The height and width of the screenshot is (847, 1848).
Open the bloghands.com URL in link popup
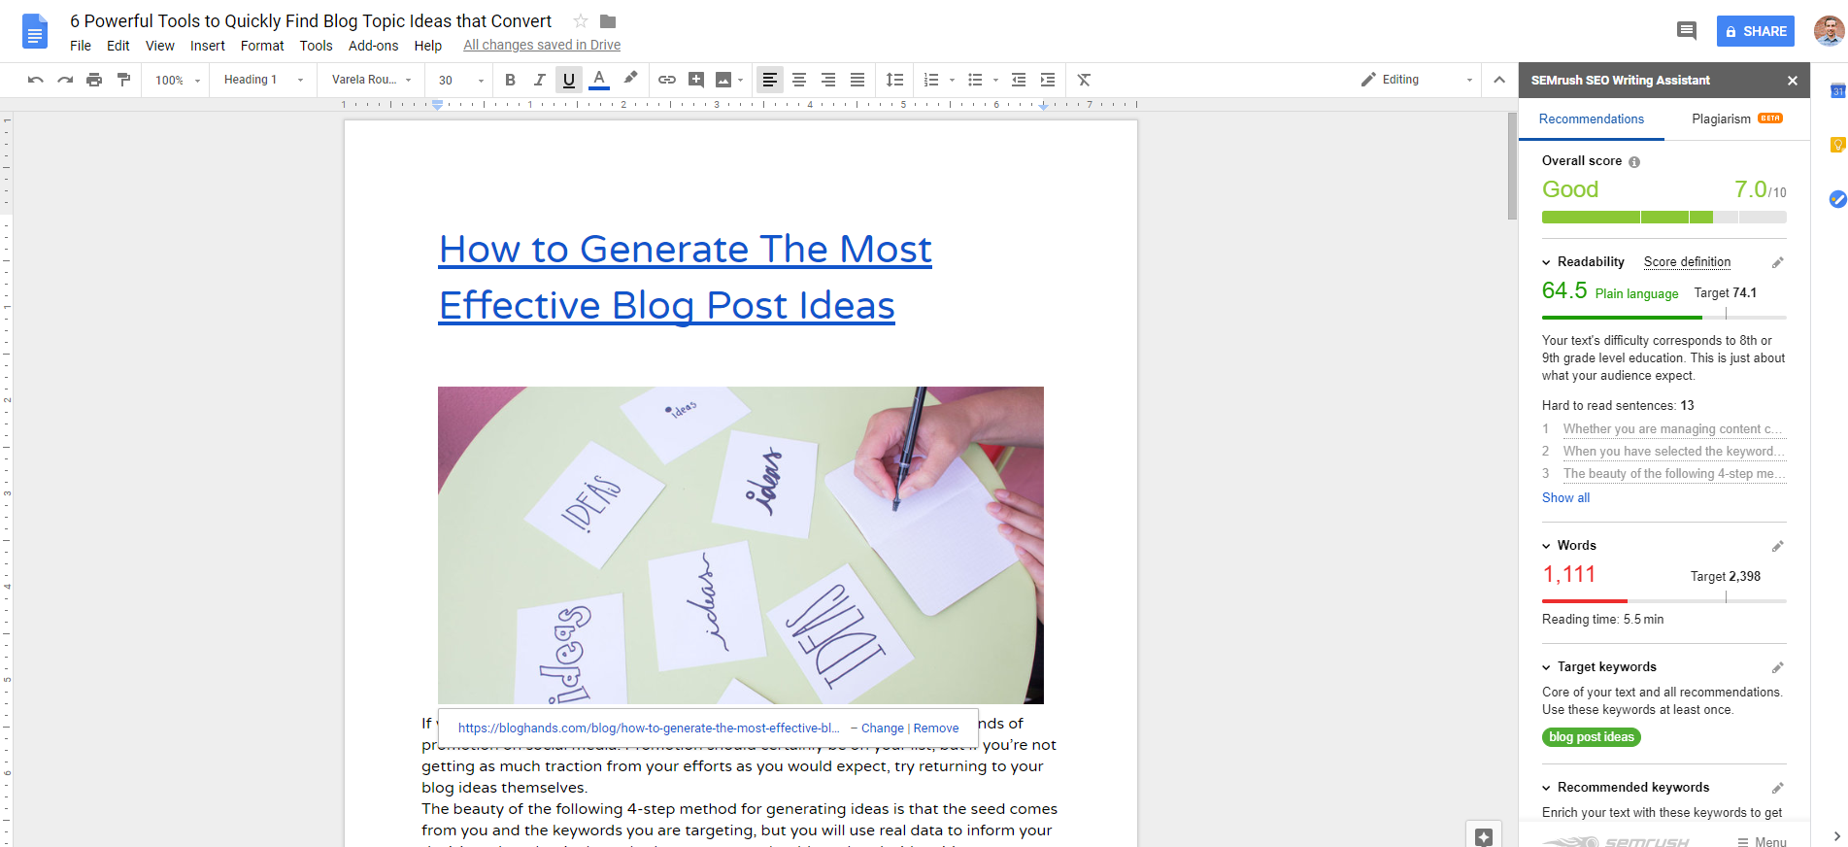click(649, 728)
